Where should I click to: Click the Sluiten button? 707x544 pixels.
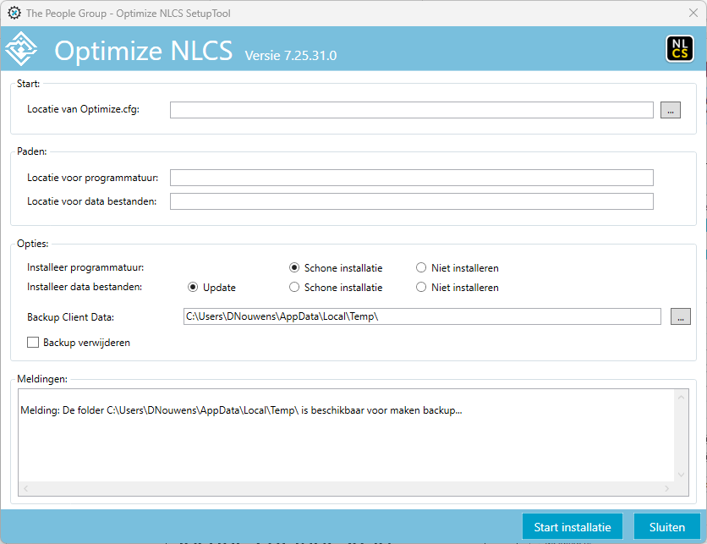667,527
